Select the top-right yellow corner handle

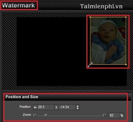click(x=126, y=17)
